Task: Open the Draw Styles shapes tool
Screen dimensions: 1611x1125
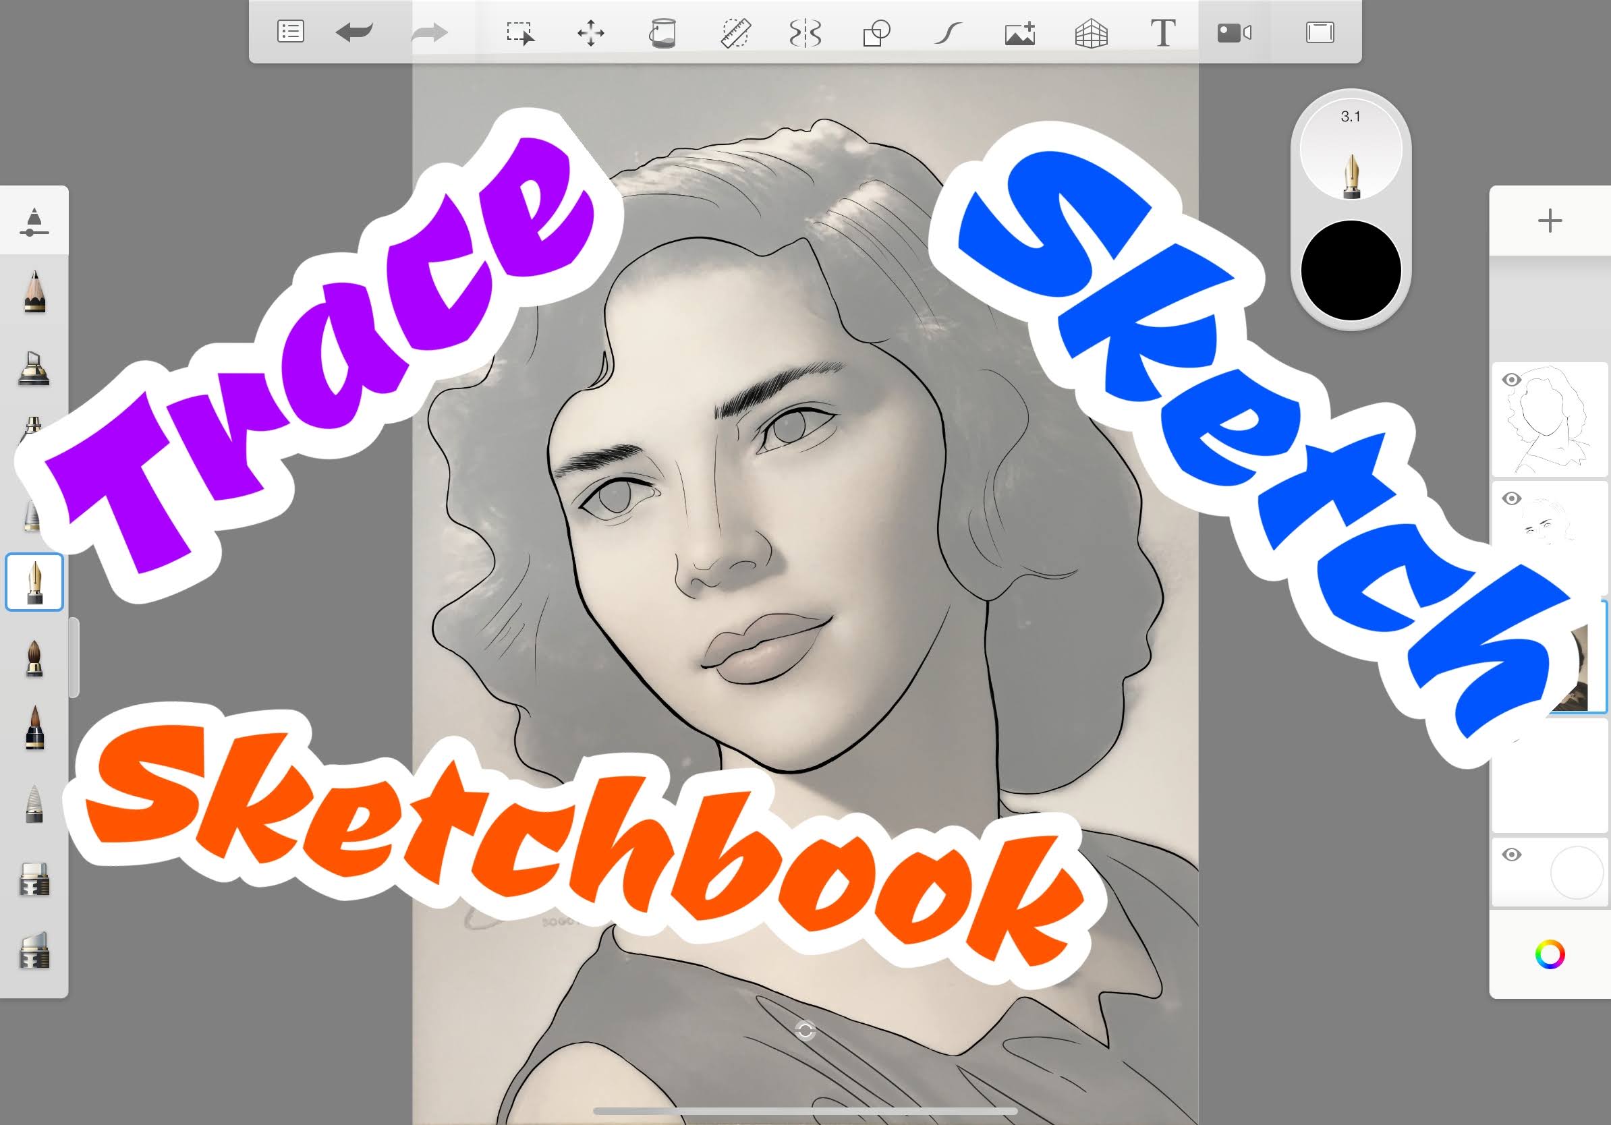Action: [876, 33]
